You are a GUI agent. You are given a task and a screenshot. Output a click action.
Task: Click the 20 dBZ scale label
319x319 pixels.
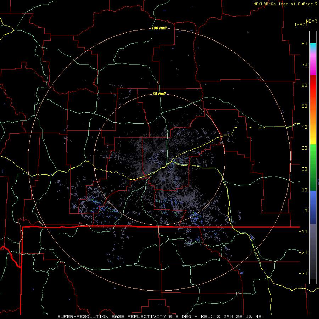(x=304, y=169)
